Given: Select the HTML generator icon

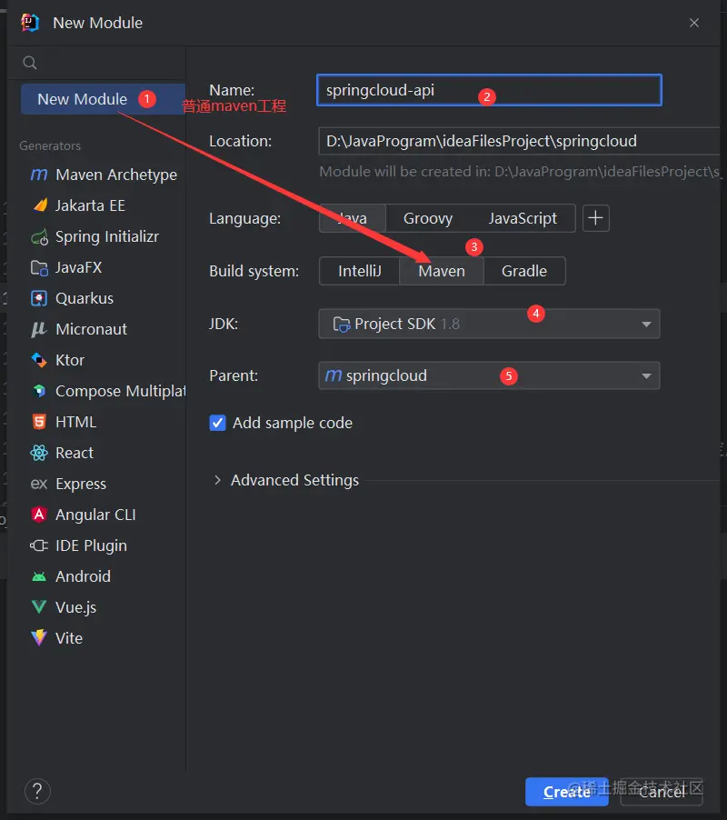Looking at the screenshot, I should coord(39,422).
